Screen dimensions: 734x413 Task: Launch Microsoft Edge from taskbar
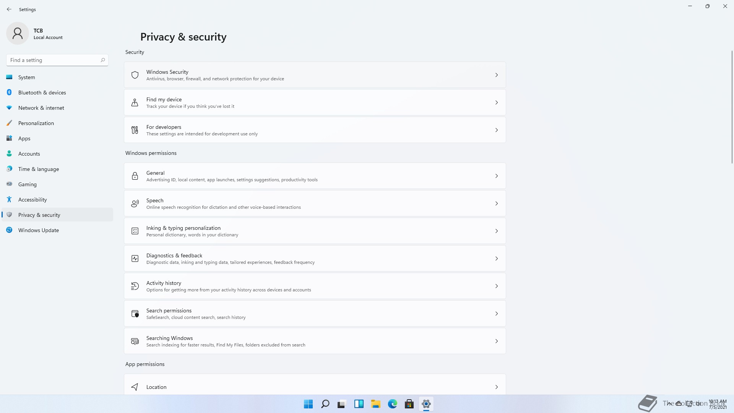392,404
